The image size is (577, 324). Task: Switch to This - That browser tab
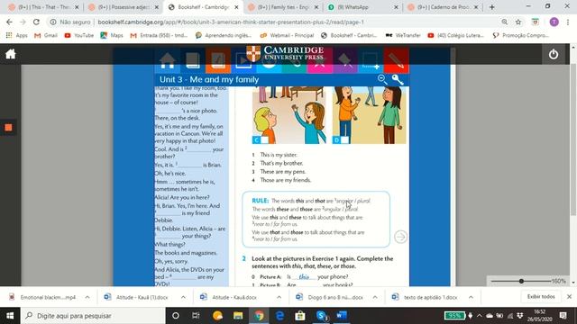[x=43, y=7]
